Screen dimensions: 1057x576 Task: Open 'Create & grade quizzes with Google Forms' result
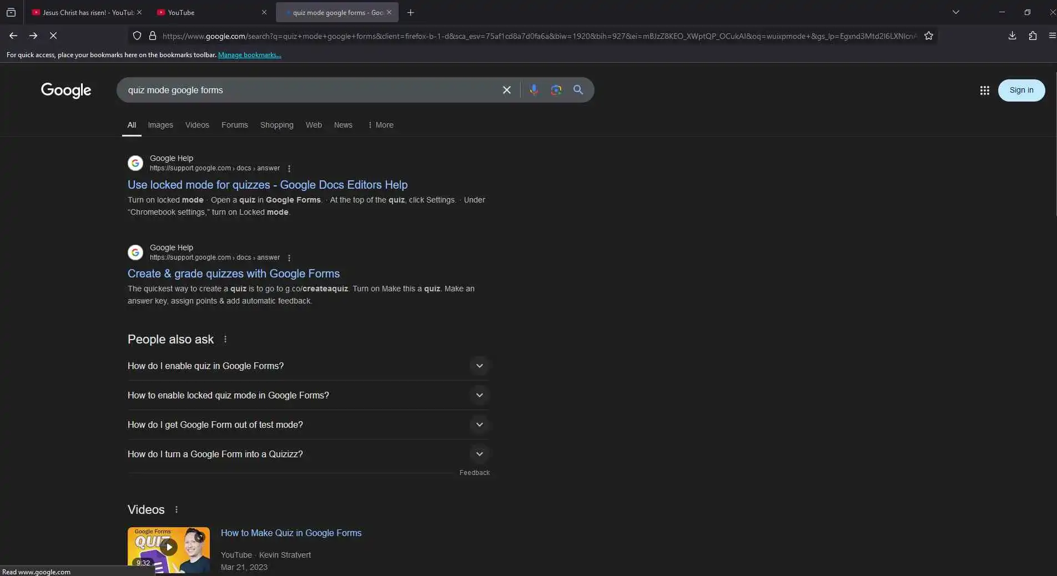(234, 274)
